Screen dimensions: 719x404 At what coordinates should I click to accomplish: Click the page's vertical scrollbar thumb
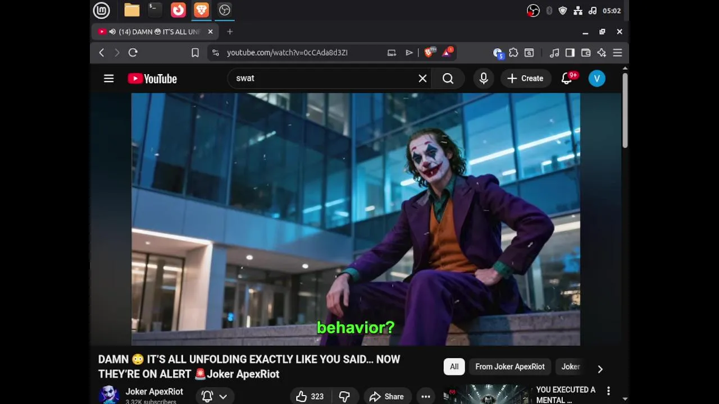[625, 111]
